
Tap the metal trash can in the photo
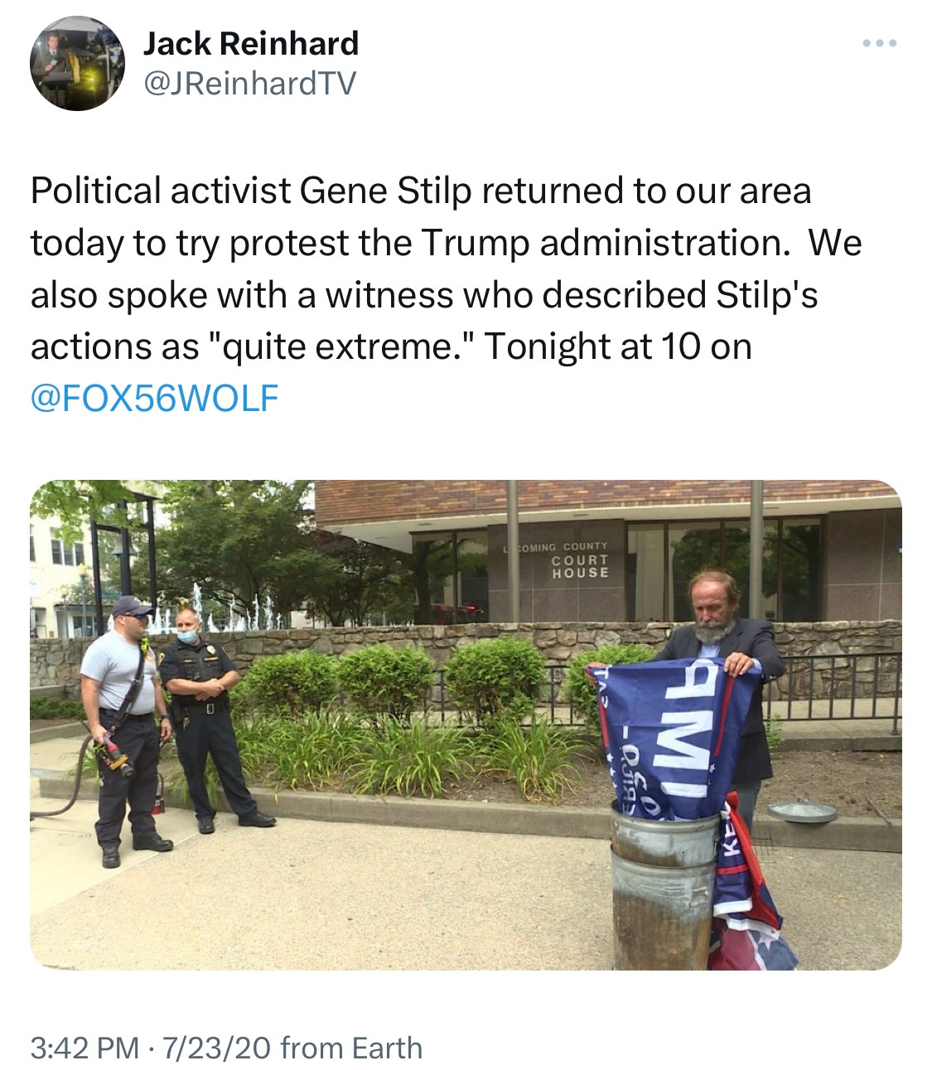pyautogui.click(x=662, y=887)
